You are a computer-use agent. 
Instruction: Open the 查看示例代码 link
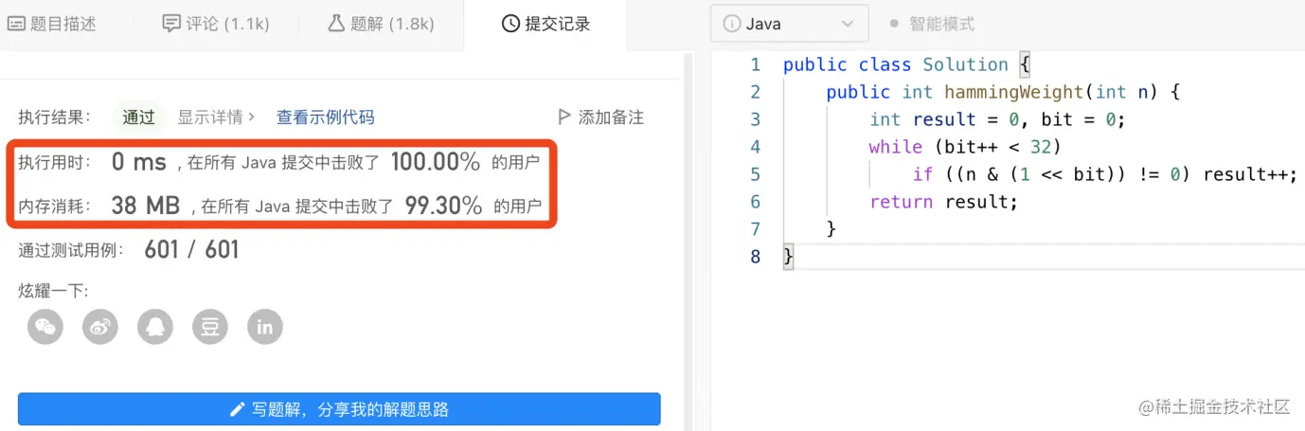click(x=325, y=117)
